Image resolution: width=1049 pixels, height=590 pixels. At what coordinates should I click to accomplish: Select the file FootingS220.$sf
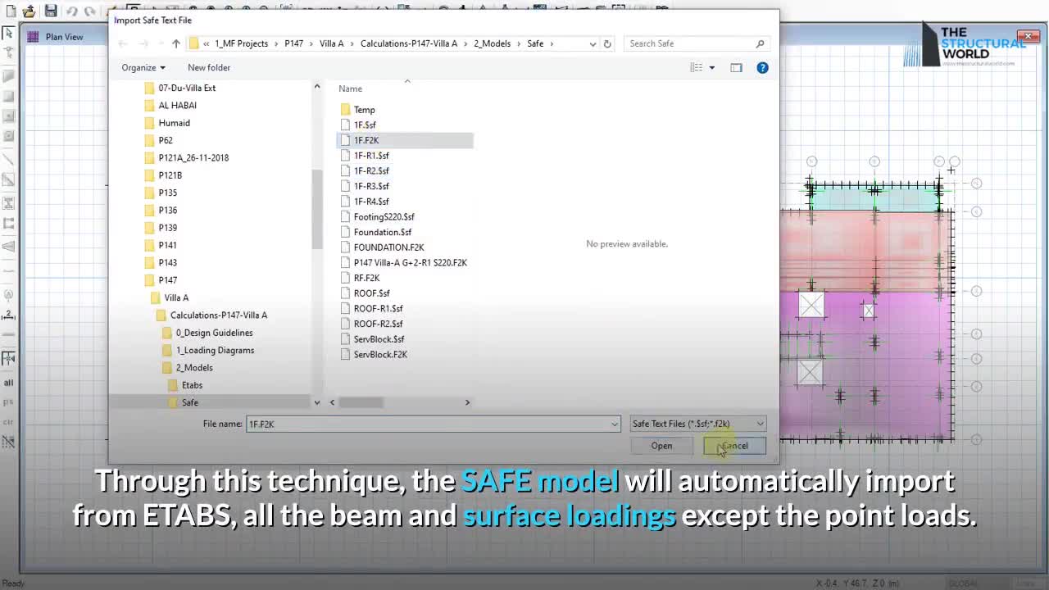pyautogui.click(x=384, y=217)
